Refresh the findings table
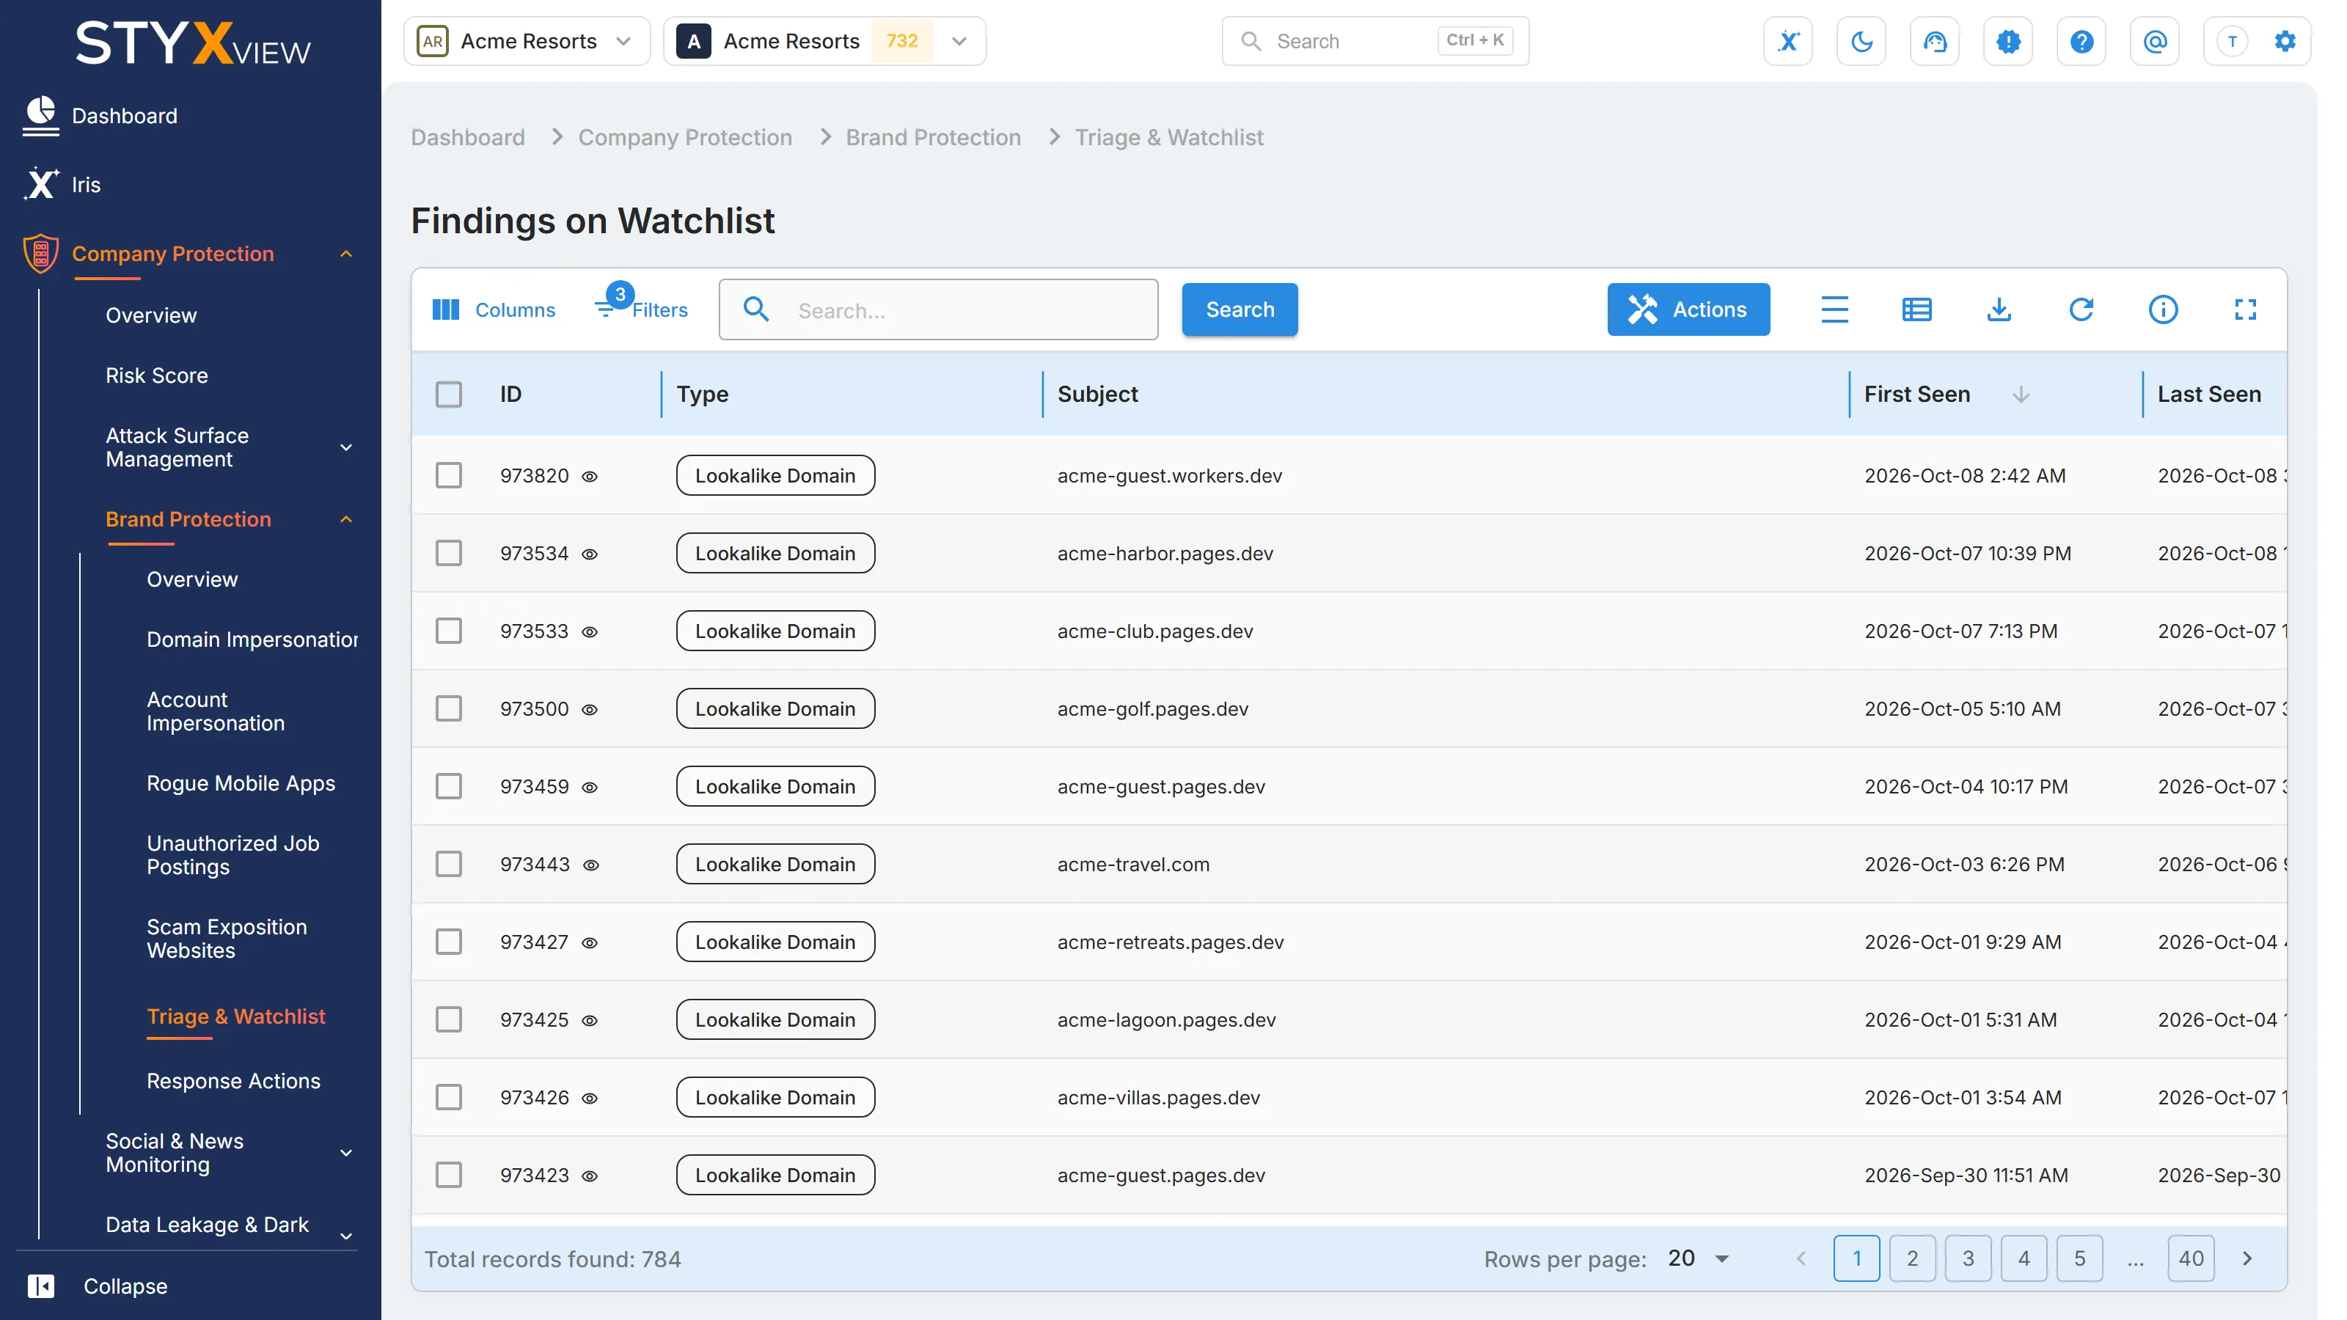The image size is (2347, 1320). 2081,309
